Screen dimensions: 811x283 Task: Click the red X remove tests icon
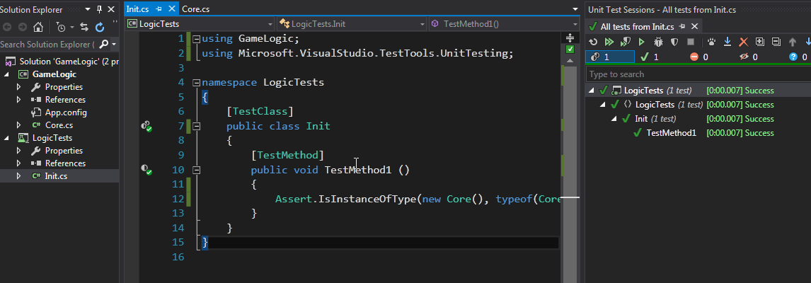tap(743, 42)
